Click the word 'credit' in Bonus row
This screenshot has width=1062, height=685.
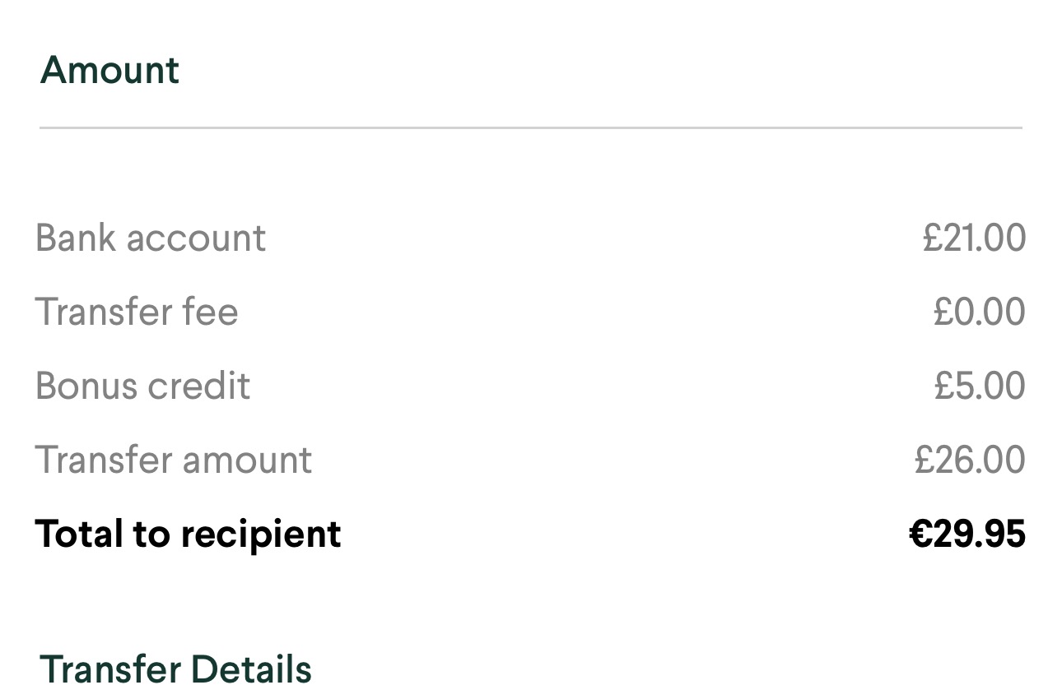[x=205, y=386]
